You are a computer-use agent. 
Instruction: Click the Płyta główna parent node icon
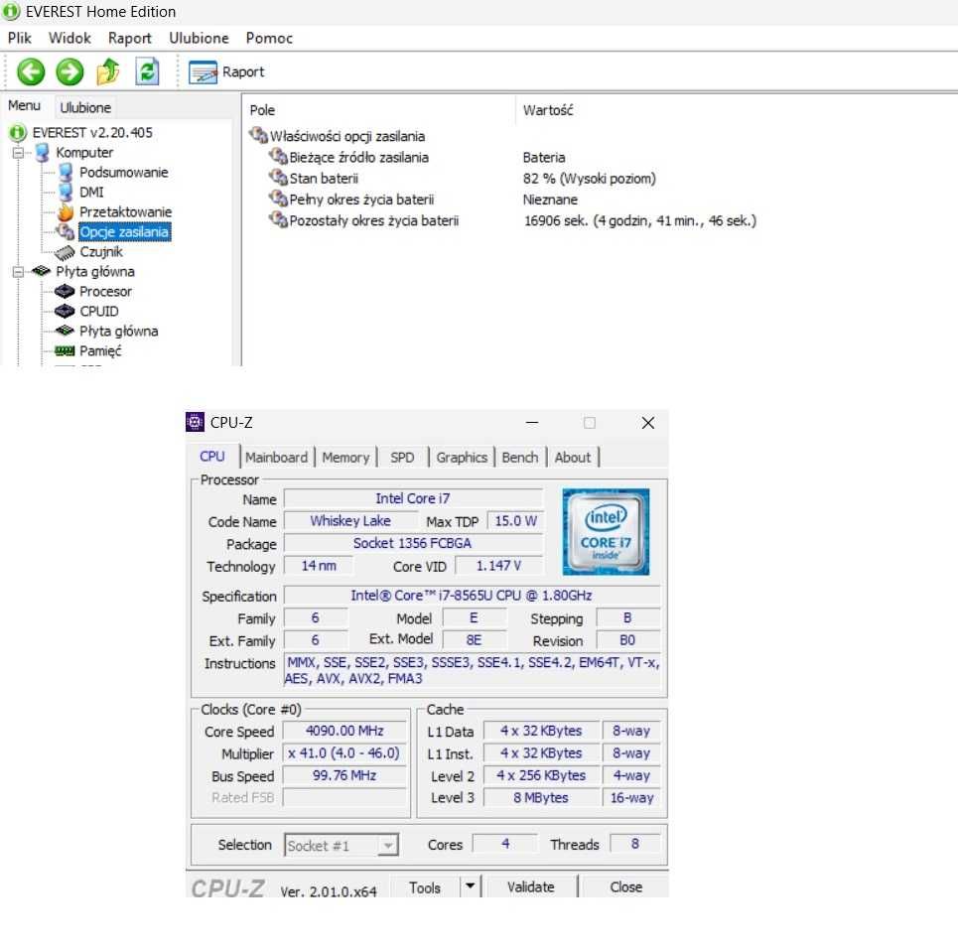tap(42, 271)
